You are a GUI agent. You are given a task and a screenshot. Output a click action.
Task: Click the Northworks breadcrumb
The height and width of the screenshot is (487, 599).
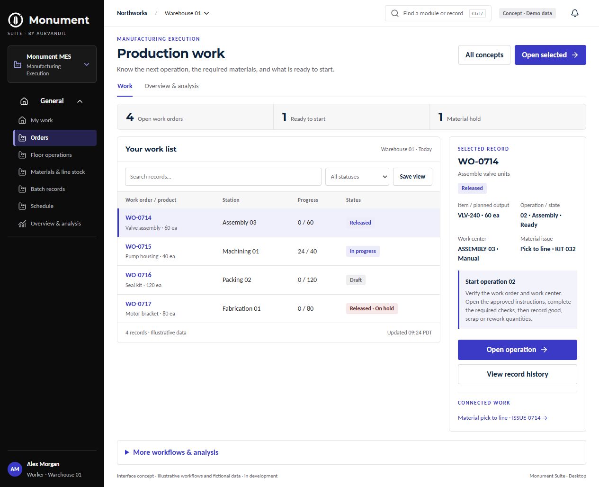pos(132,13)
